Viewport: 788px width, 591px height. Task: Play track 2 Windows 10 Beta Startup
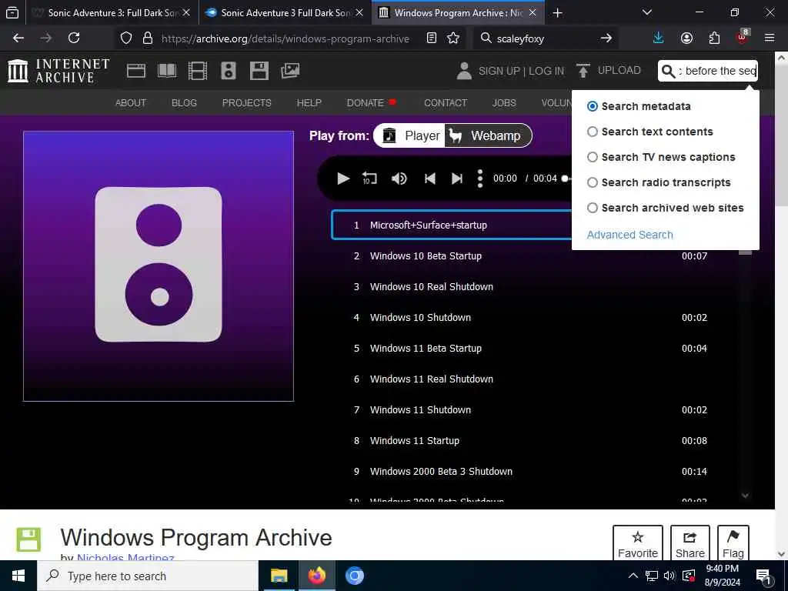(530, 255)
